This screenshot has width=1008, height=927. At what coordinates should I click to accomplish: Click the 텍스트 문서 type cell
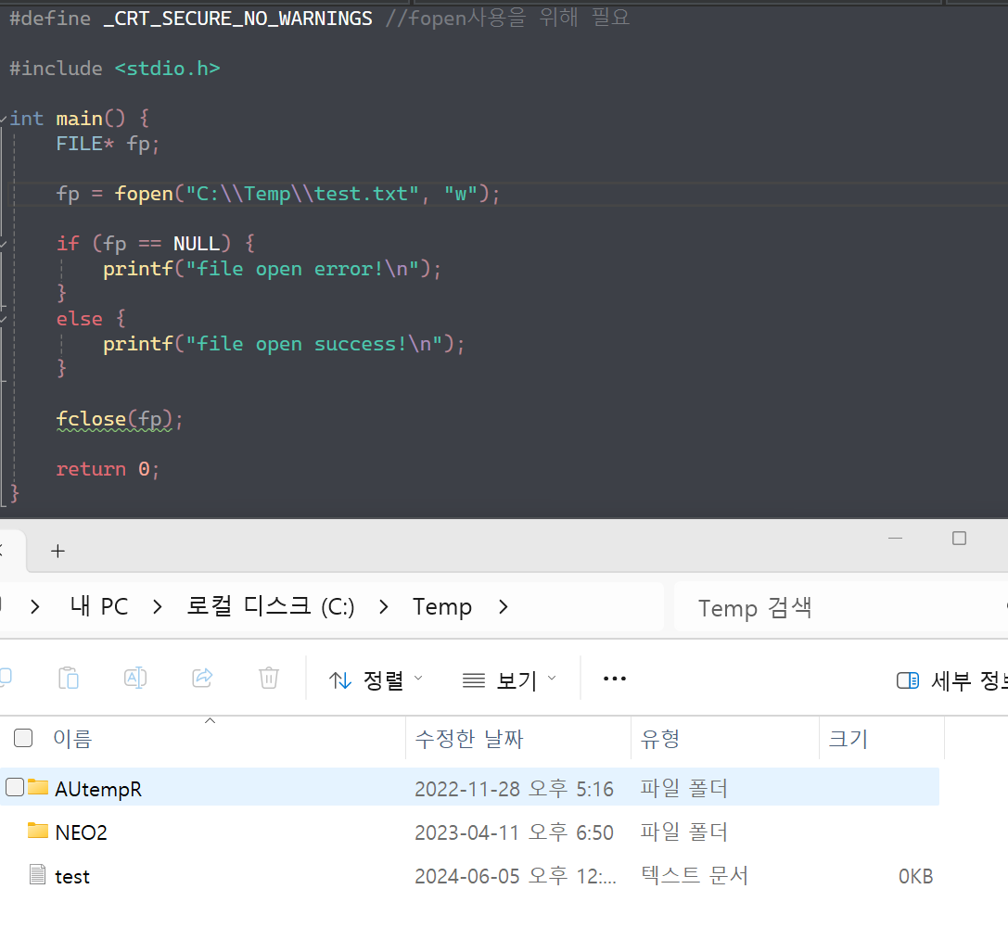[x=695, y=876]
